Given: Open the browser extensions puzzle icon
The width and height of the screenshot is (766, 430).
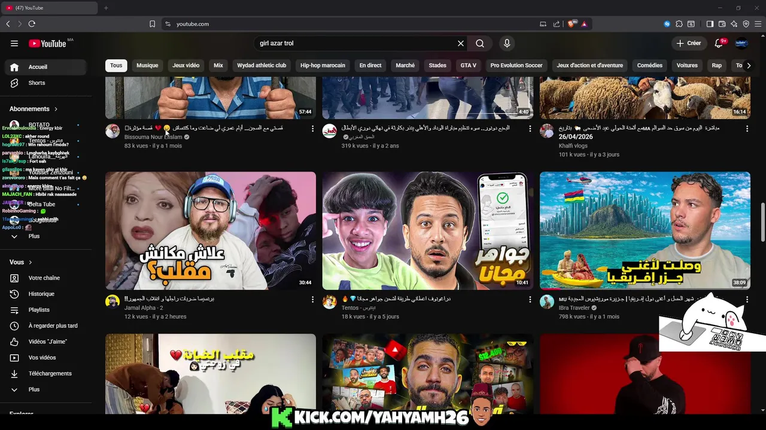Looking at the screenshot, I should [x=679, y=24].
